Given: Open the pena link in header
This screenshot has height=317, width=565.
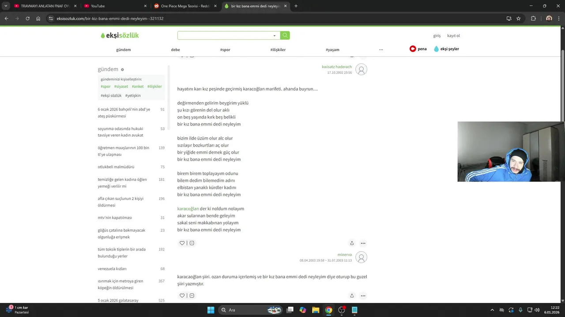Looking at the screenshot, I should coord(418,49).
